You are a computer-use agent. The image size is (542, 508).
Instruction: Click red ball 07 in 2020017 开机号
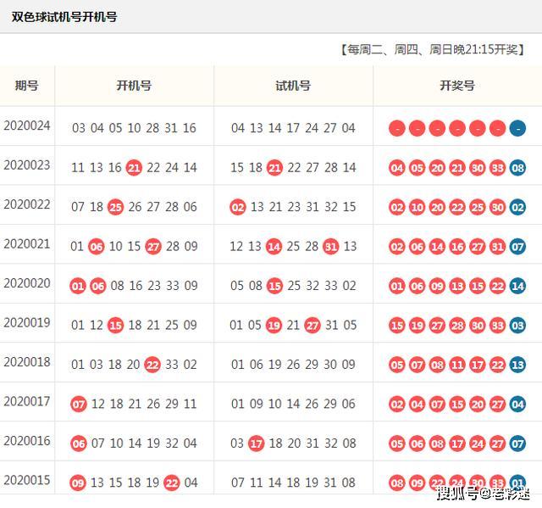pyautogui.click(x=79, y=405)
